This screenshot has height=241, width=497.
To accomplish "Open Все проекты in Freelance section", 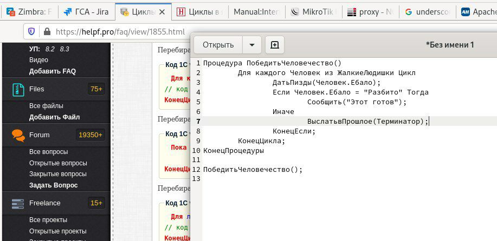I will [48, 220].
